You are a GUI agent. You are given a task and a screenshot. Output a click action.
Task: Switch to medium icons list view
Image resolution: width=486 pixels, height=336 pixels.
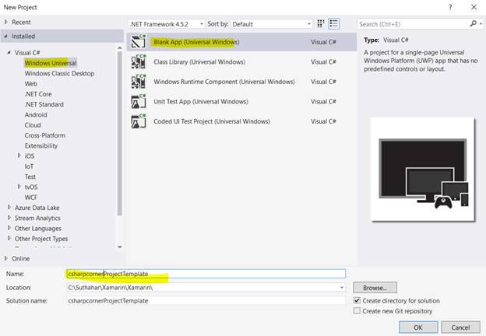pyautogui.click(x=334, y=24)
